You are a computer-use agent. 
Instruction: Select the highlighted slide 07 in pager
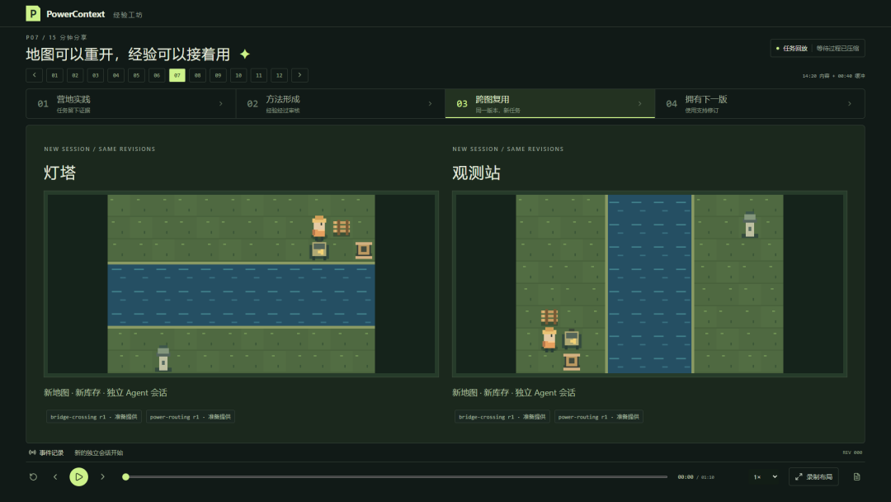click(x=177, y=75)
